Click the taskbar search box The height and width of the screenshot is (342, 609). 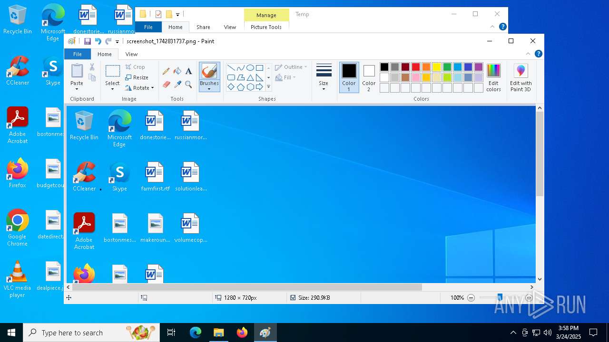pos(91,332)
